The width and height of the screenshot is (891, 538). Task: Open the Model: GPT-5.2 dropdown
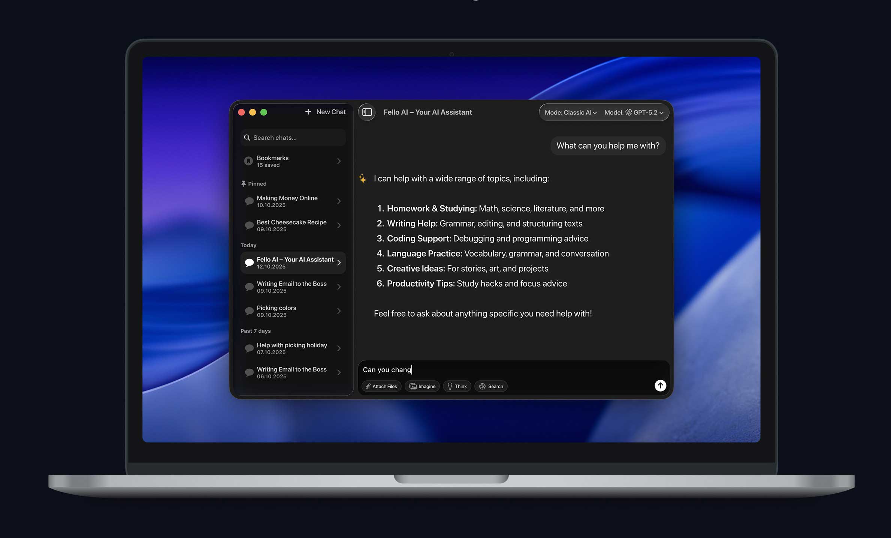(x=634, y=112)
